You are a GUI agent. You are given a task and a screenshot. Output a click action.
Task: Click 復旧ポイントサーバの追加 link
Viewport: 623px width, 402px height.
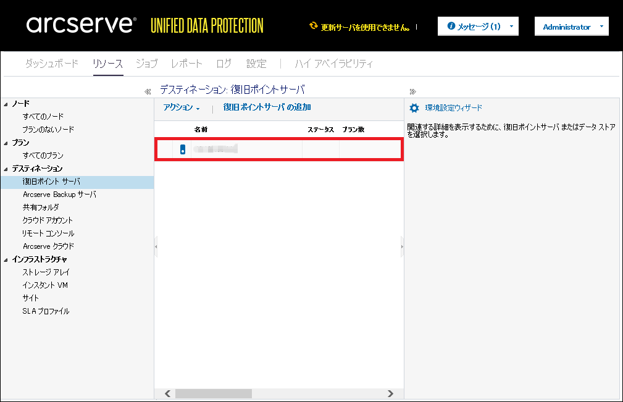[267, 107]
